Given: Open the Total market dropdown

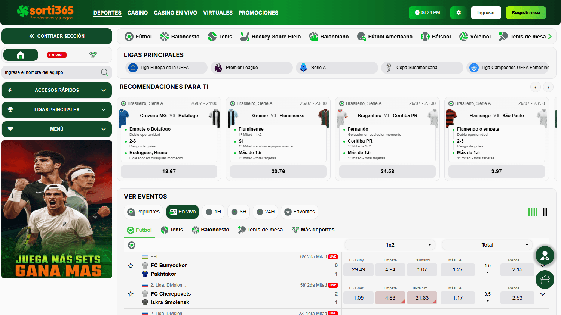Looking at the screenshot, I should click(x=487, y=245).
